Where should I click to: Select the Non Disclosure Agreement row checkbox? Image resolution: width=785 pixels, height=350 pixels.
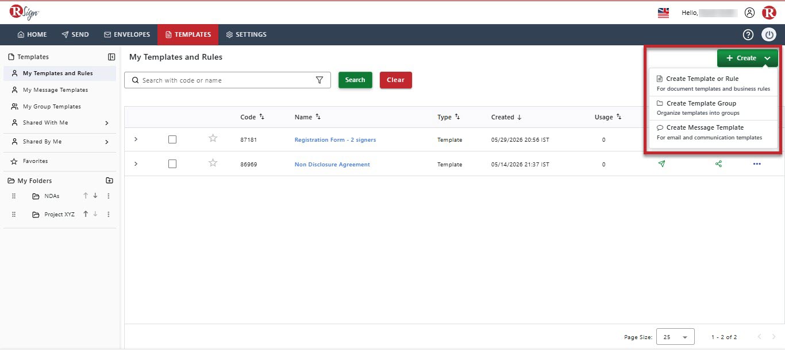click(x=172, y=164)
